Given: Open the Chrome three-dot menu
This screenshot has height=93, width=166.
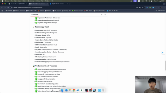Looking at the screenshot, I should click(x=164, y=7).
